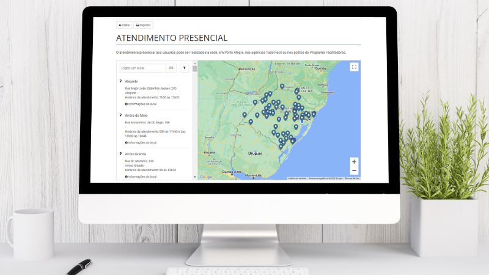This screenshot has width=489, height=275.
Task: Zoom in using the map plus button
Action: [354, 162]
